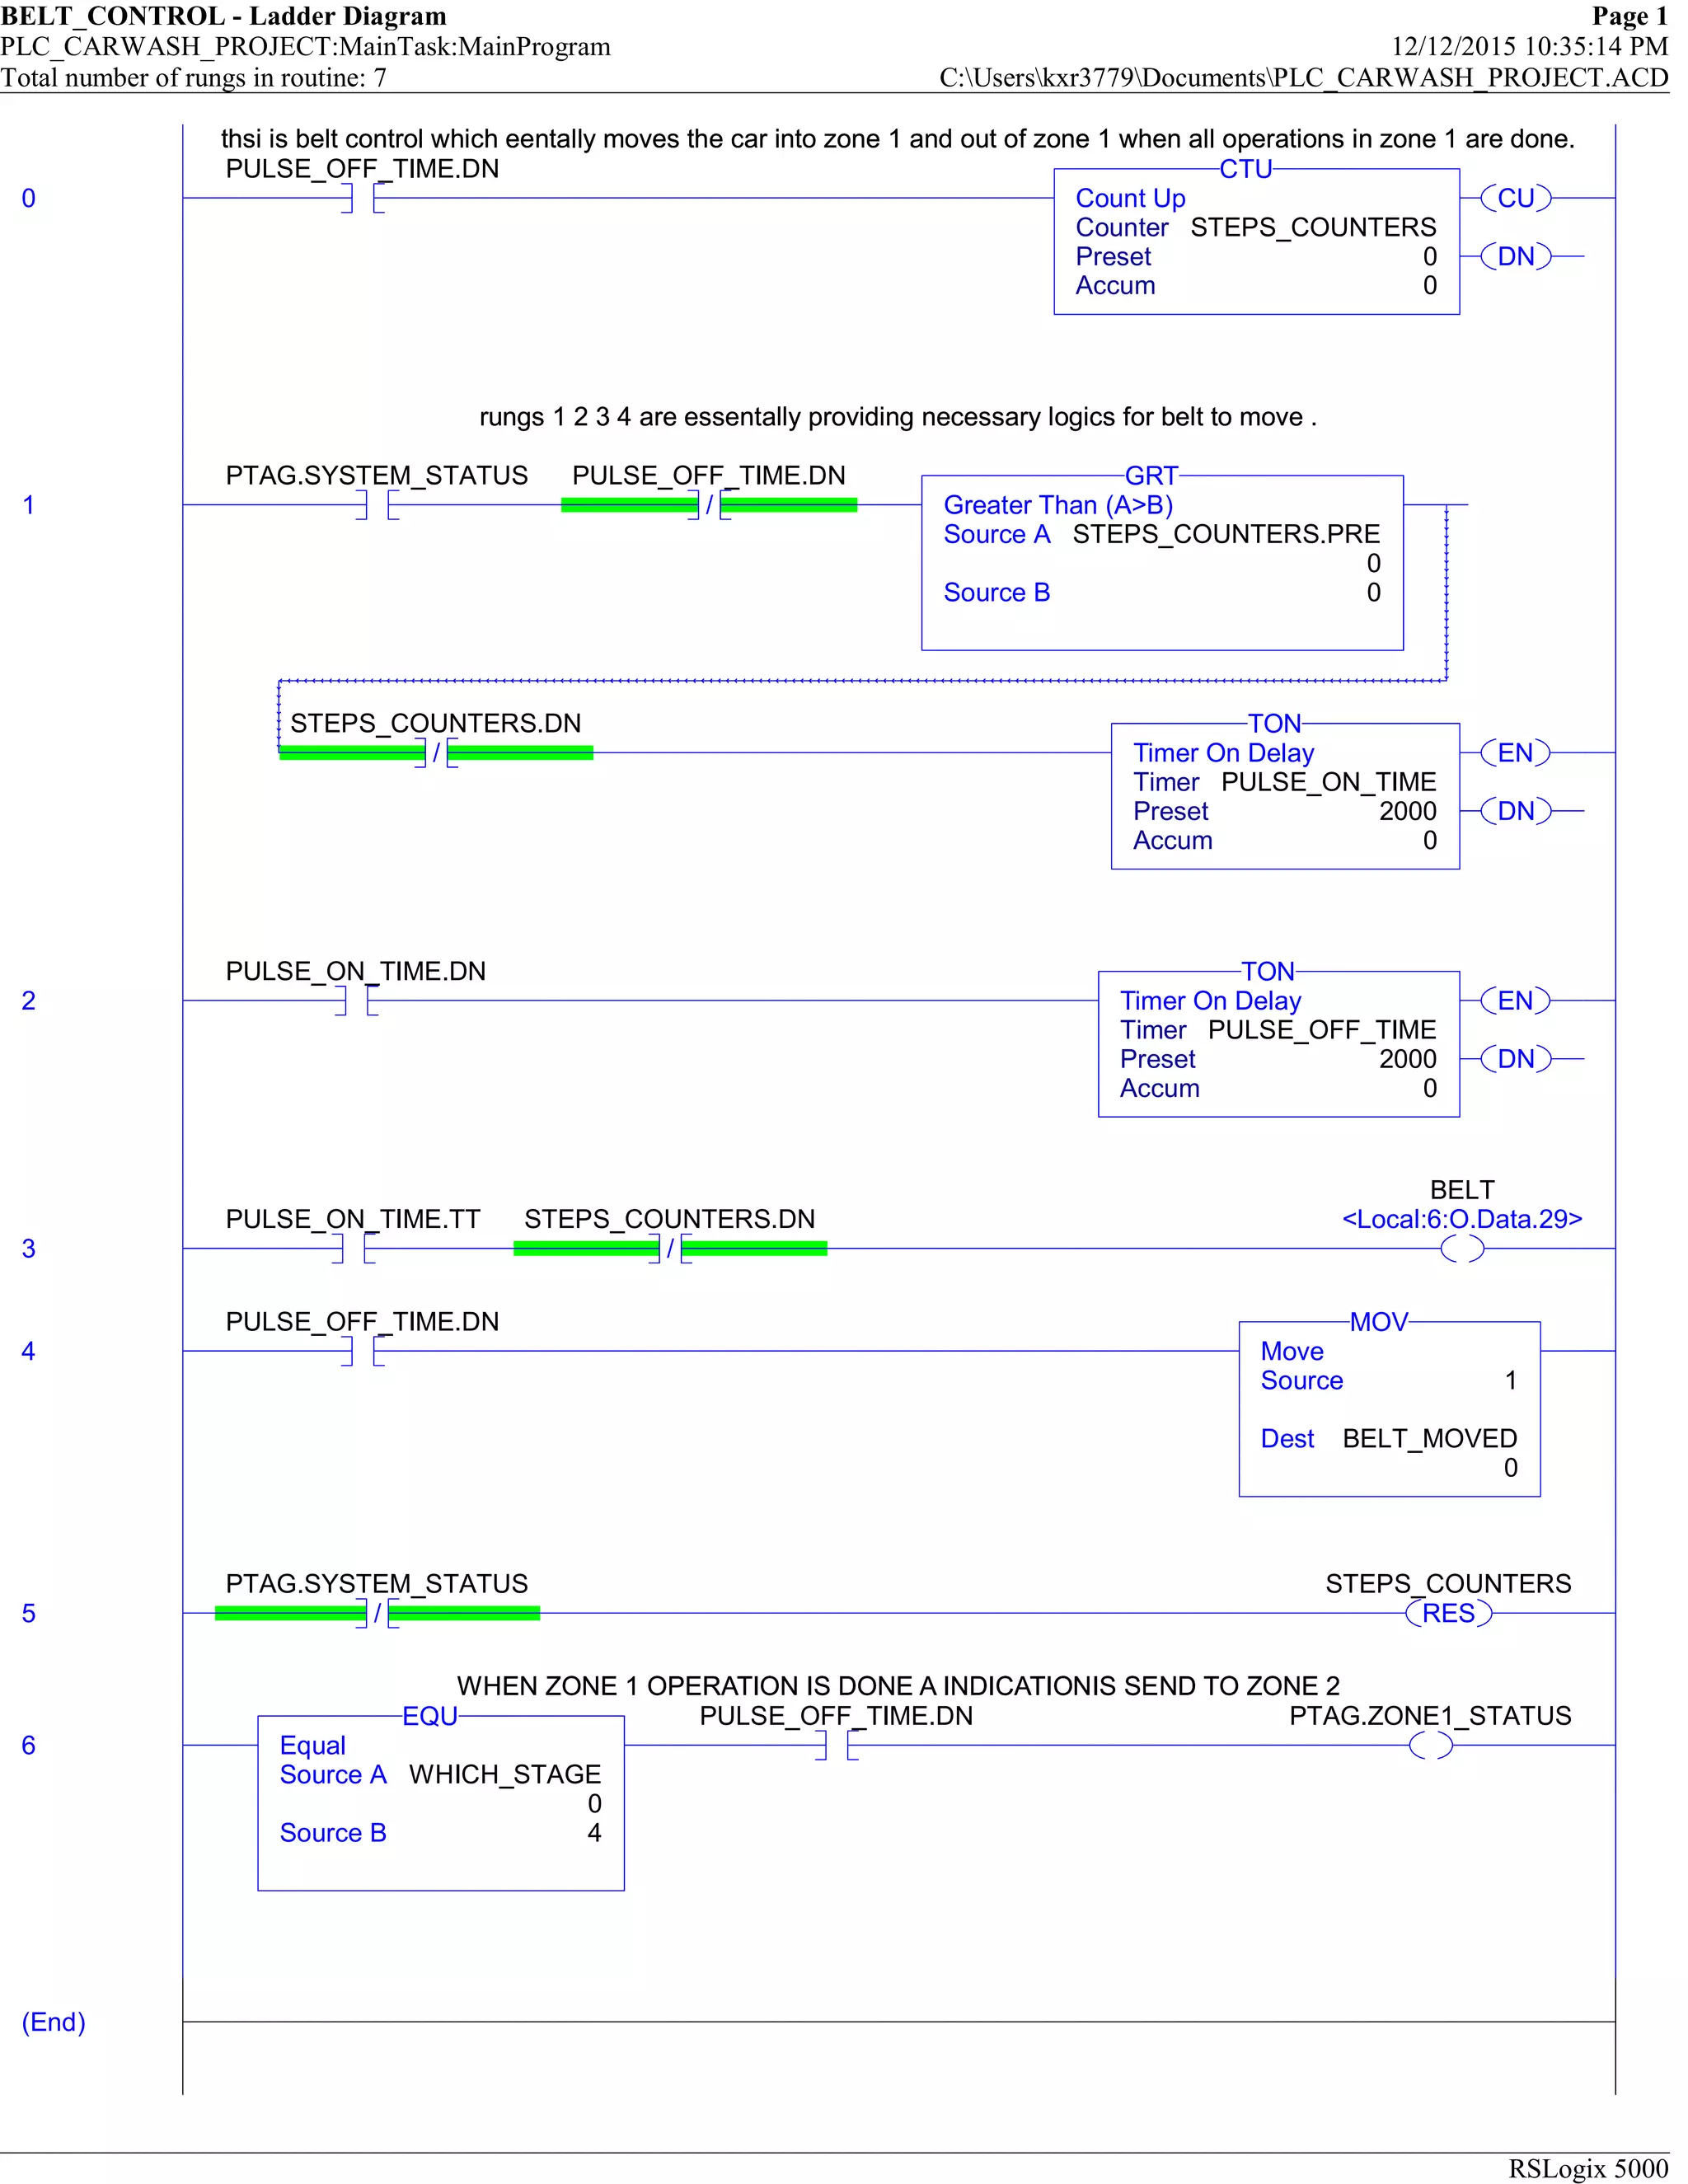Select the PULSE_OFF_TIME.DN contact on rung 4
Viewport: 1688px width, 2184px height.
pyautogui.click(x=362, y=1351)
